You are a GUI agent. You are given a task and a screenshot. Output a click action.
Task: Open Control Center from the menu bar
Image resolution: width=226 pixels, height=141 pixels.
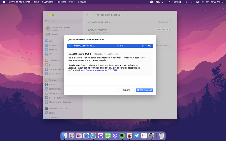click(x=197, y=2)
